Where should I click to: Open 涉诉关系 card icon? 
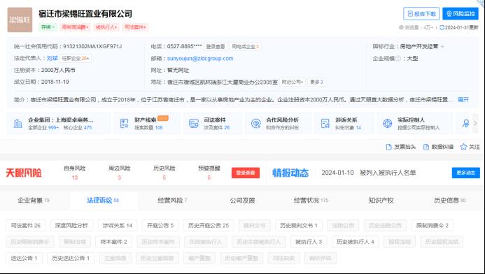pyautogui.click(x=325, y=124)
